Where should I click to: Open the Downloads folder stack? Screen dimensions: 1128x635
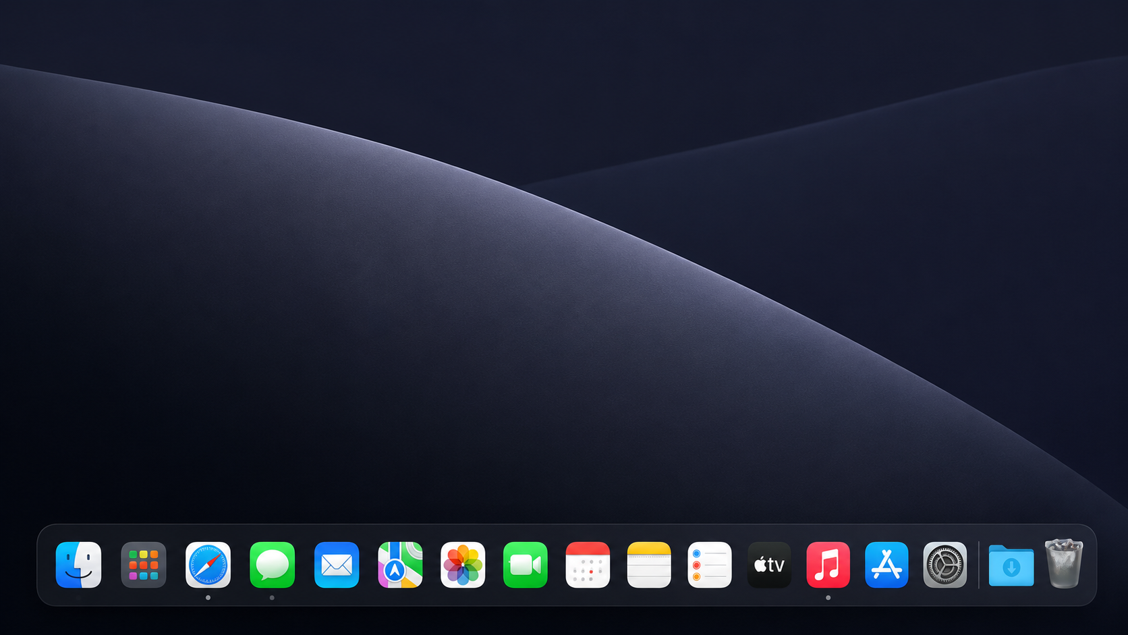click(x=1011, y=565)
